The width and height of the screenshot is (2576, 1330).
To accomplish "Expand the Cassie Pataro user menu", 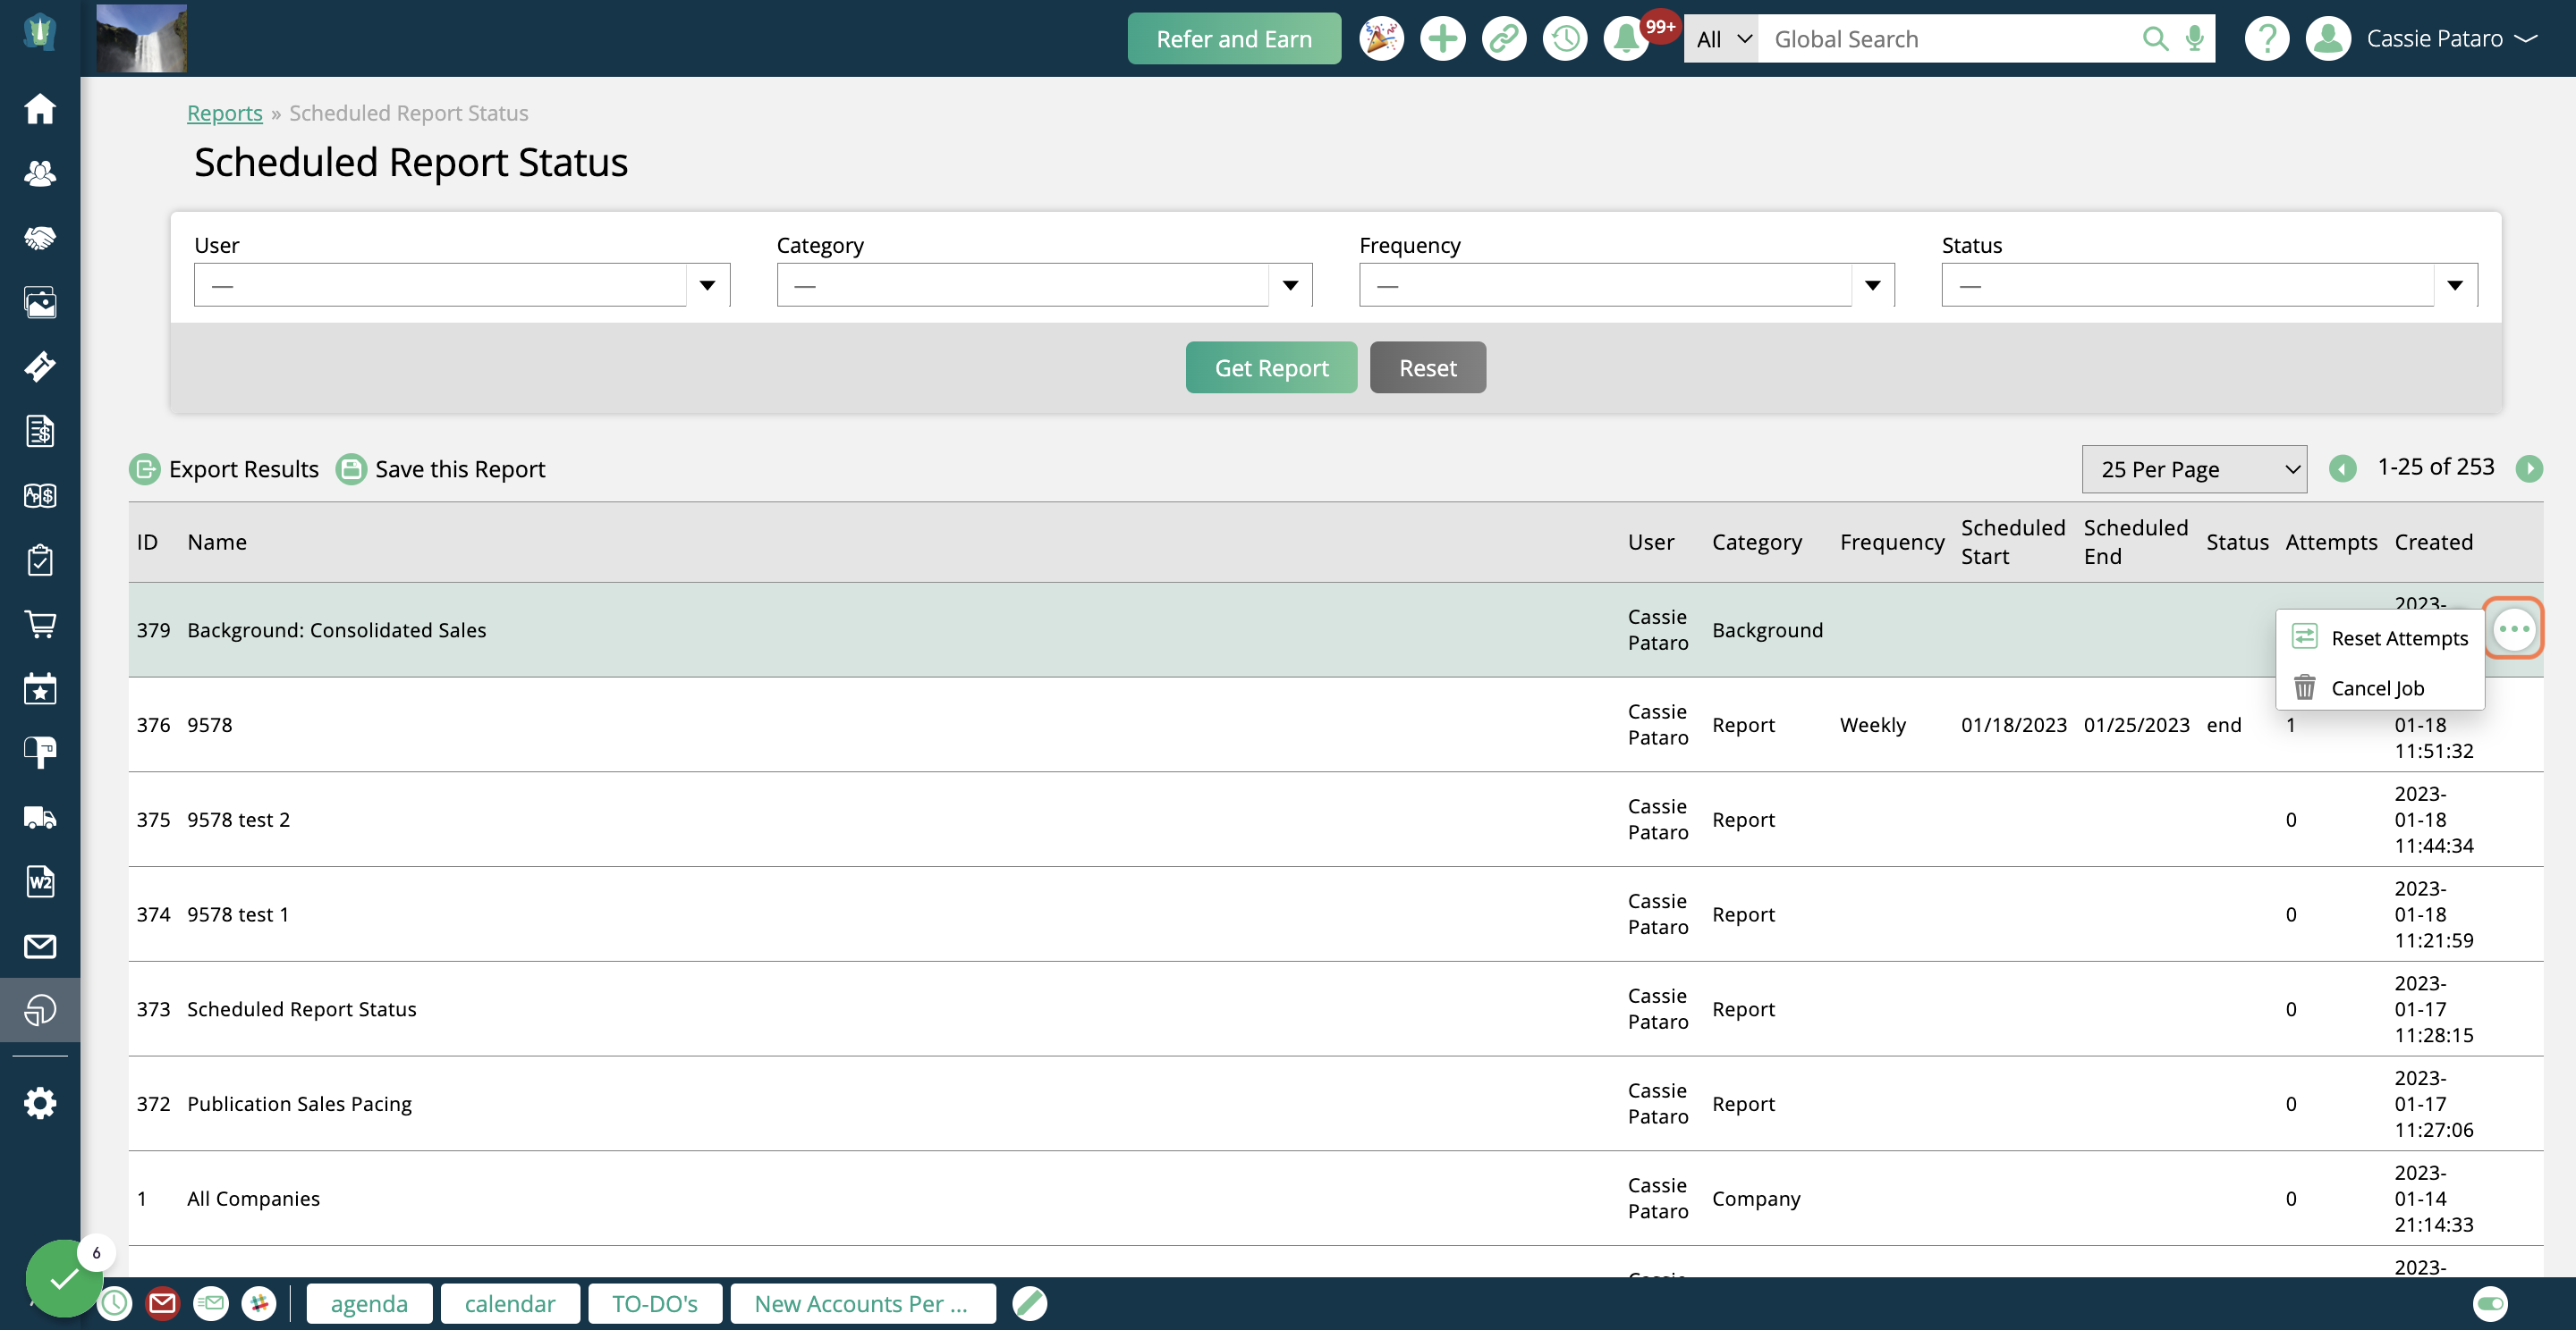I will (x=2450, y=39).
